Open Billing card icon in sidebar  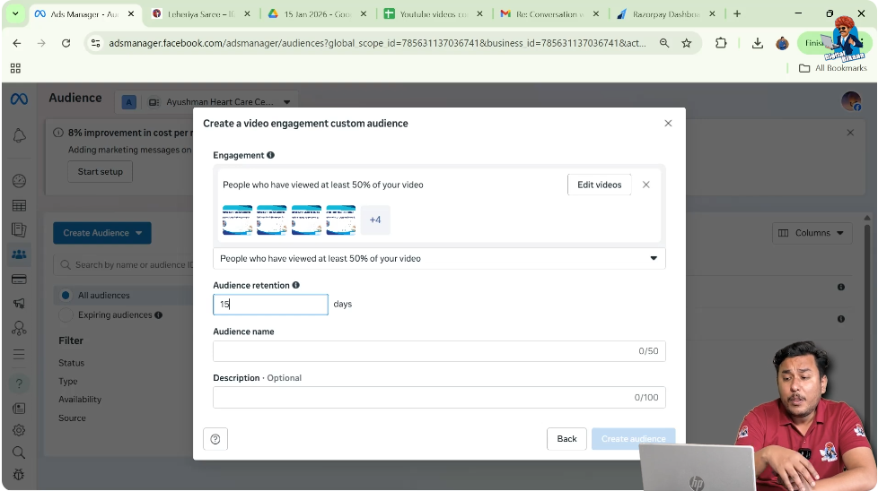19,280
